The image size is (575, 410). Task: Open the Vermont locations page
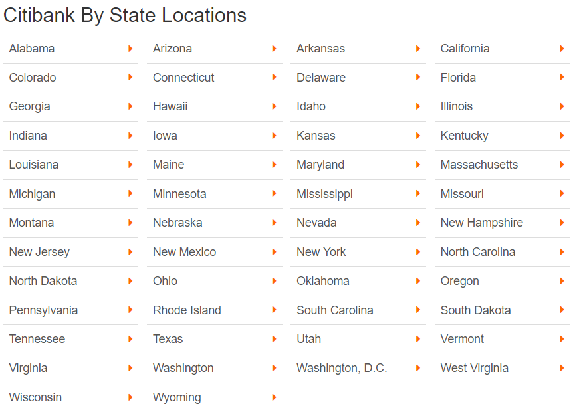[461, 339]
